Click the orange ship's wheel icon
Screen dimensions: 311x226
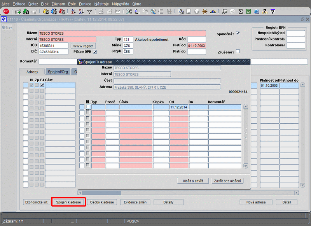tap(205, 12)
